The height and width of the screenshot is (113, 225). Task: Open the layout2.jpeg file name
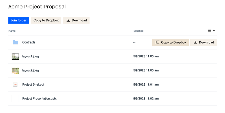coord(30,70)
